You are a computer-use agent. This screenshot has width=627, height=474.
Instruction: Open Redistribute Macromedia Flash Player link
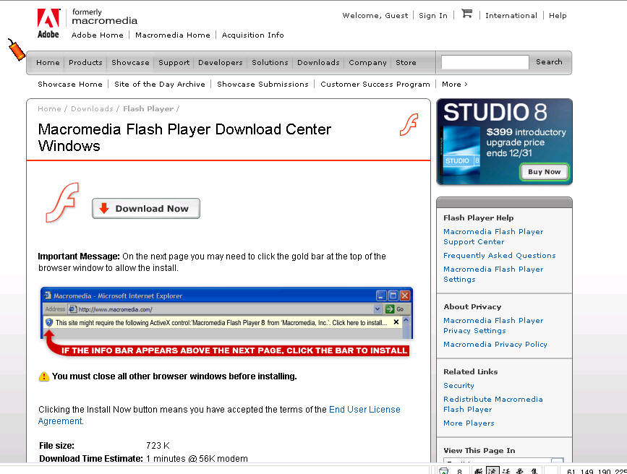493,404
